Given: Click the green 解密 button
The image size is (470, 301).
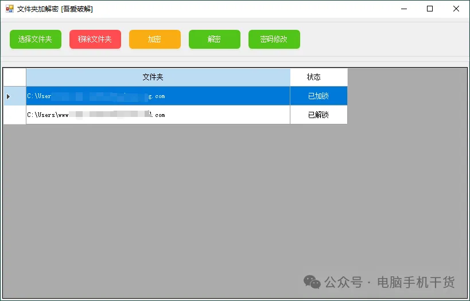Looking at the screenshot, I should (214, 39).
